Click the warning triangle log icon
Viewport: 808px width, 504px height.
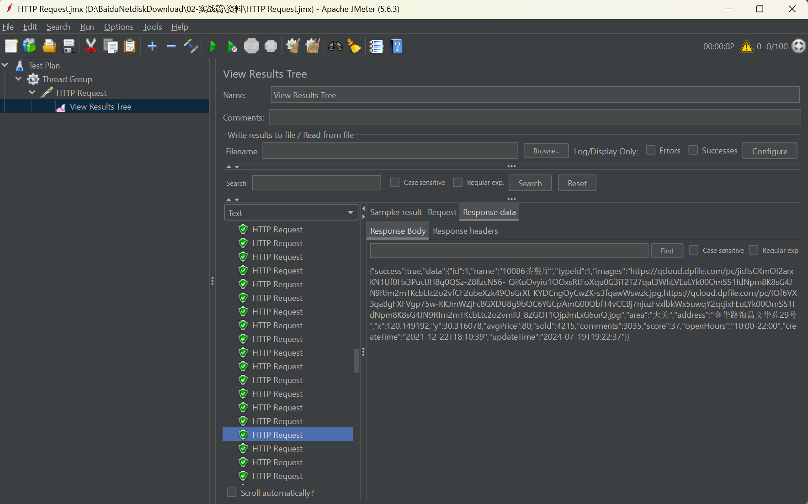point(746,46)
